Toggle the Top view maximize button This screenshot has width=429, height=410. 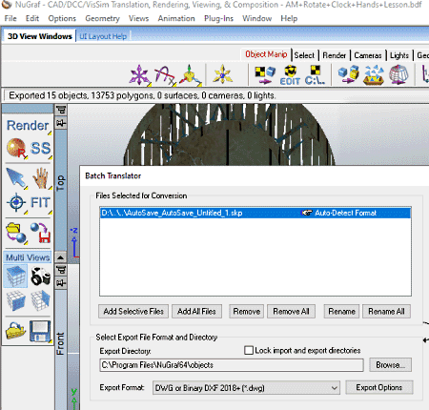tap(61, 110)
